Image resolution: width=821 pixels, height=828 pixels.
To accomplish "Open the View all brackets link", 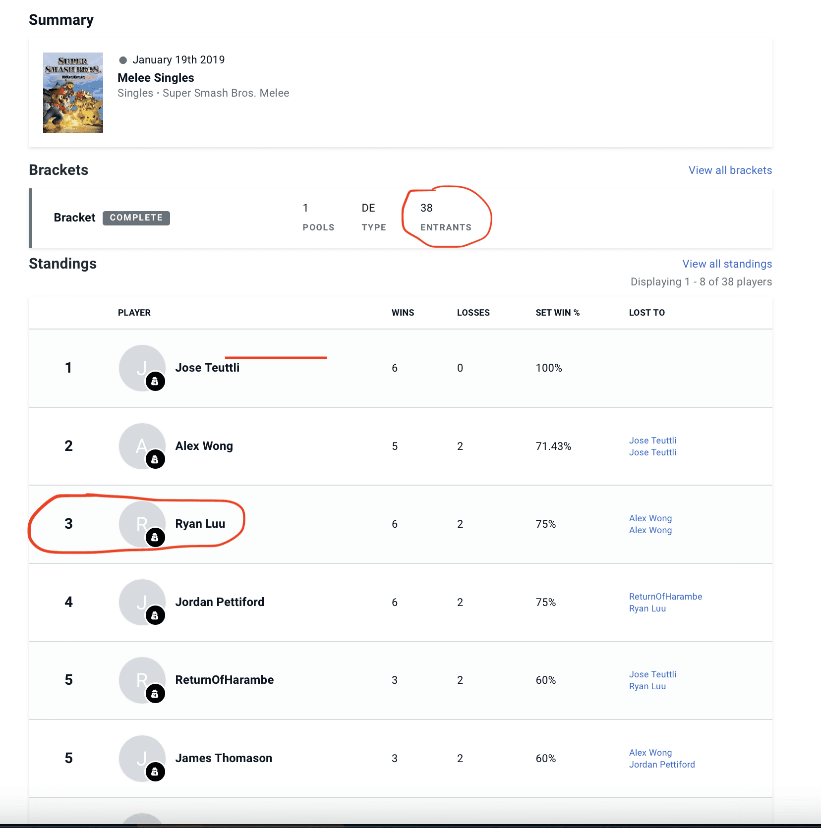I will point(730,170).
